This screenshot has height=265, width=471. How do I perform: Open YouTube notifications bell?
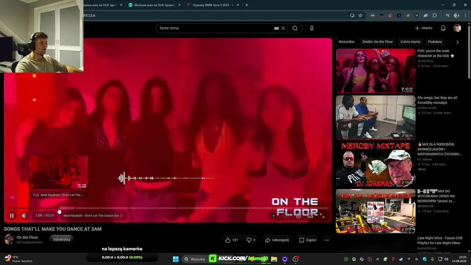pyautogui.click(x=443, y=28)
